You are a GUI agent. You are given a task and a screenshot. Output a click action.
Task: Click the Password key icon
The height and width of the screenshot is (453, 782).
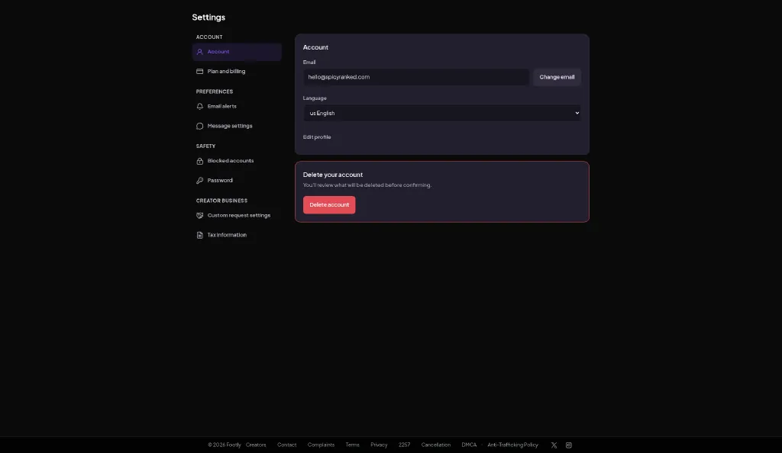(x=199, y=180)
